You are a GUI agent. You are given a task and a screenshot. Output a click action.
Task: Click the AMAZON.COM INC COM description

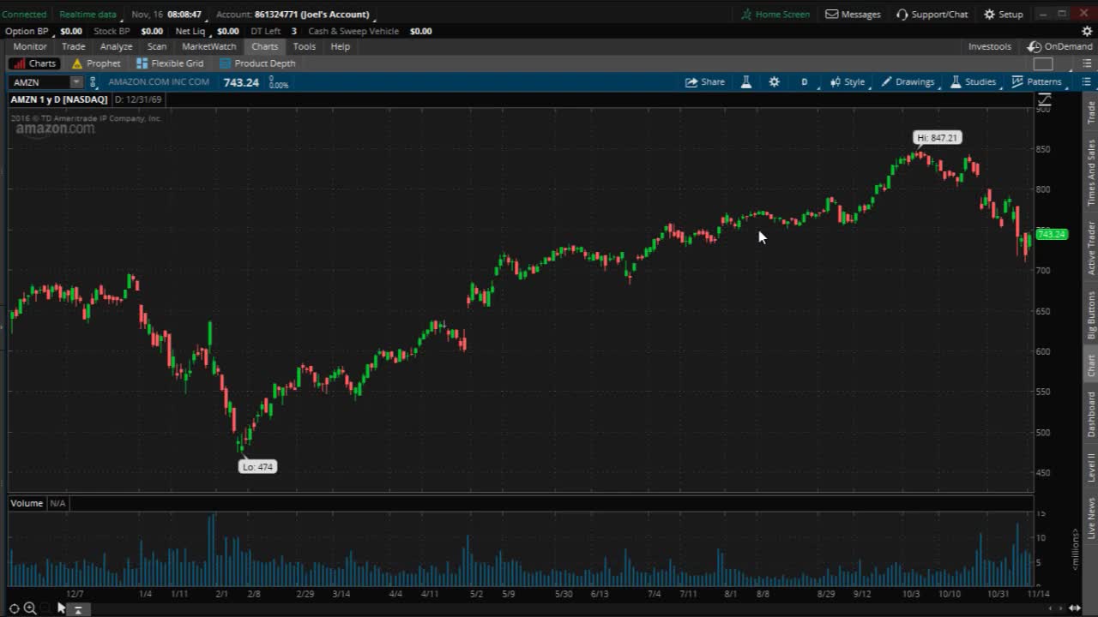pyautogui.click(x=159, y=82)
